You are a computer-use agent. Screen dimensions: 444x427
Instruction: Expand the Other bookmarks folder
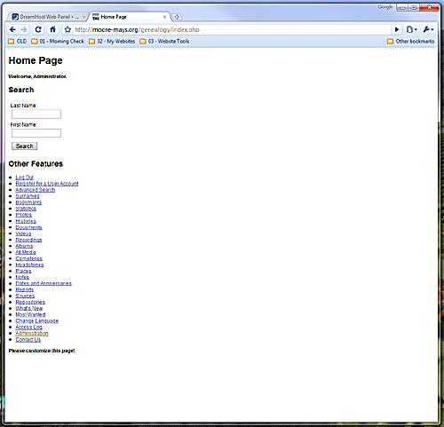(x=410, y=41)
